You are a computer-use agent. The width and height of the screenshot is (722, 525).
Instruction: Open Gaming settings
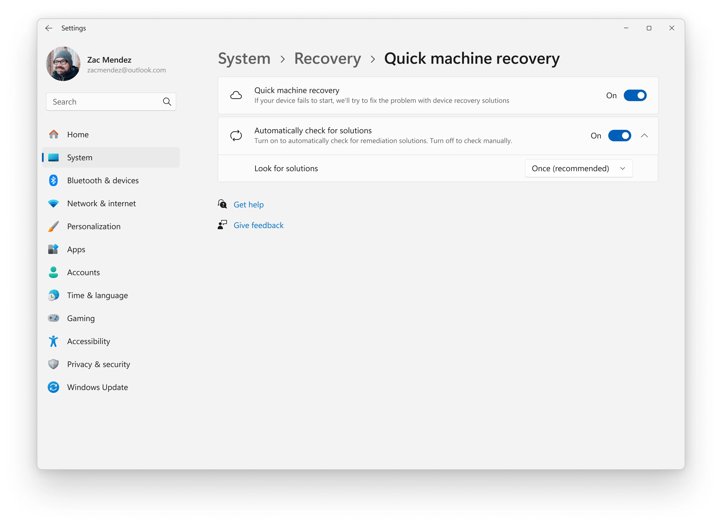pyautogui.click(x=80, y=318)
